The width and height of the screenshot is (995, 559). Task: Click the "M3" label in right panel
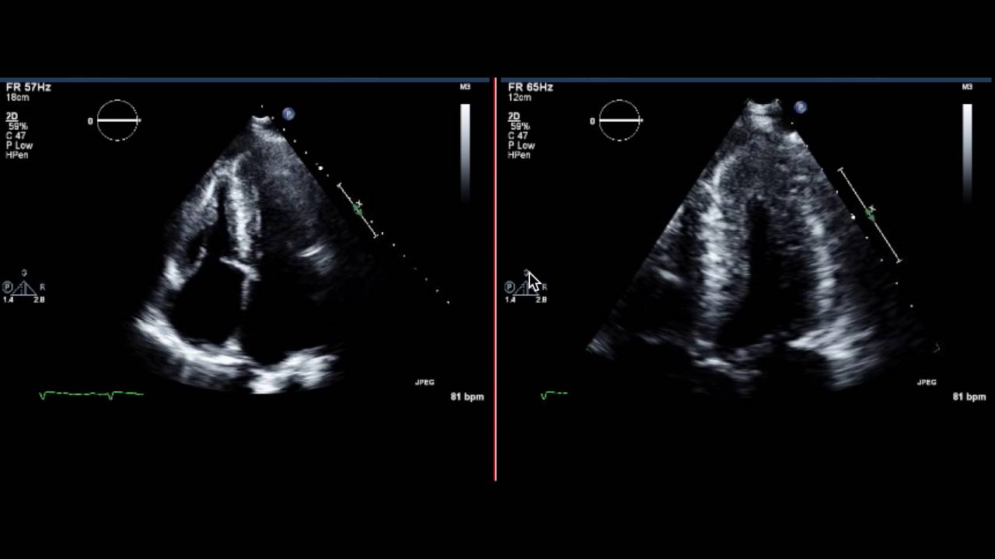pos(967,87)
